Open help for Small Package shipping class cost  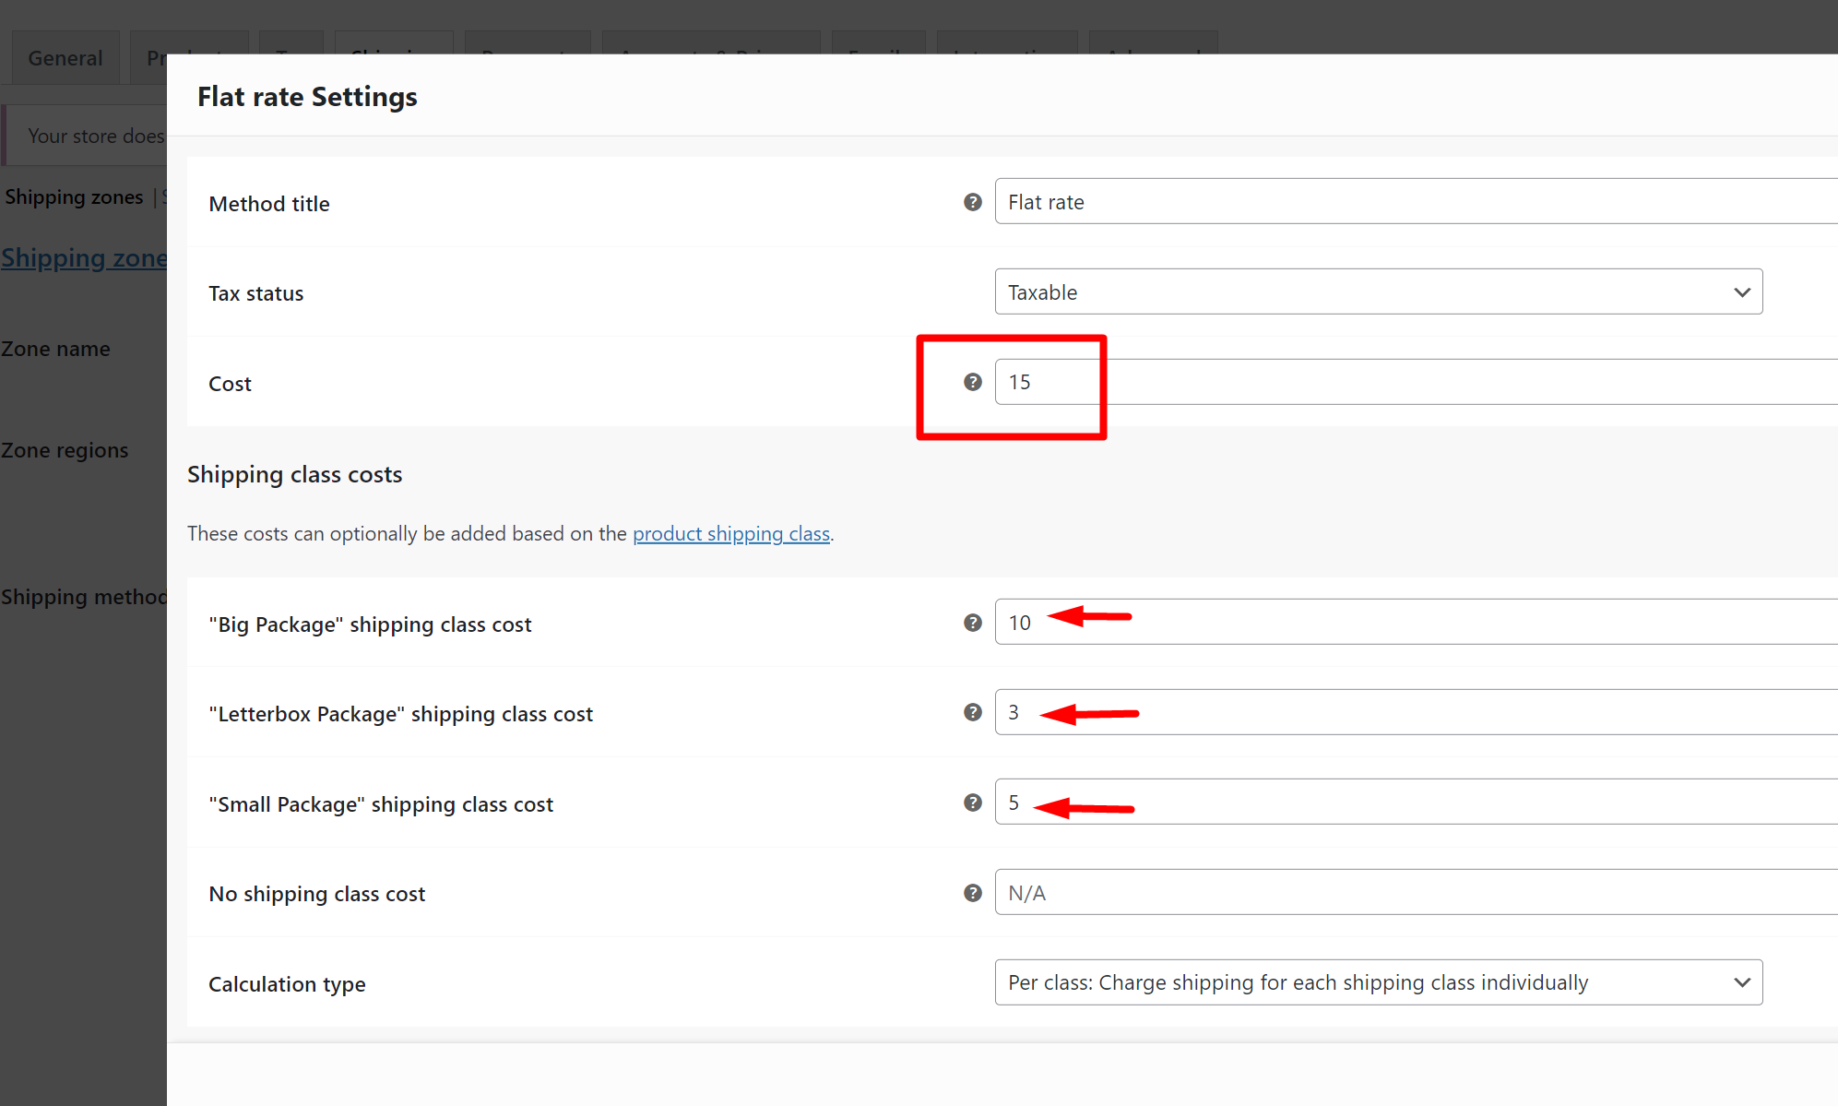click(973, 803)
